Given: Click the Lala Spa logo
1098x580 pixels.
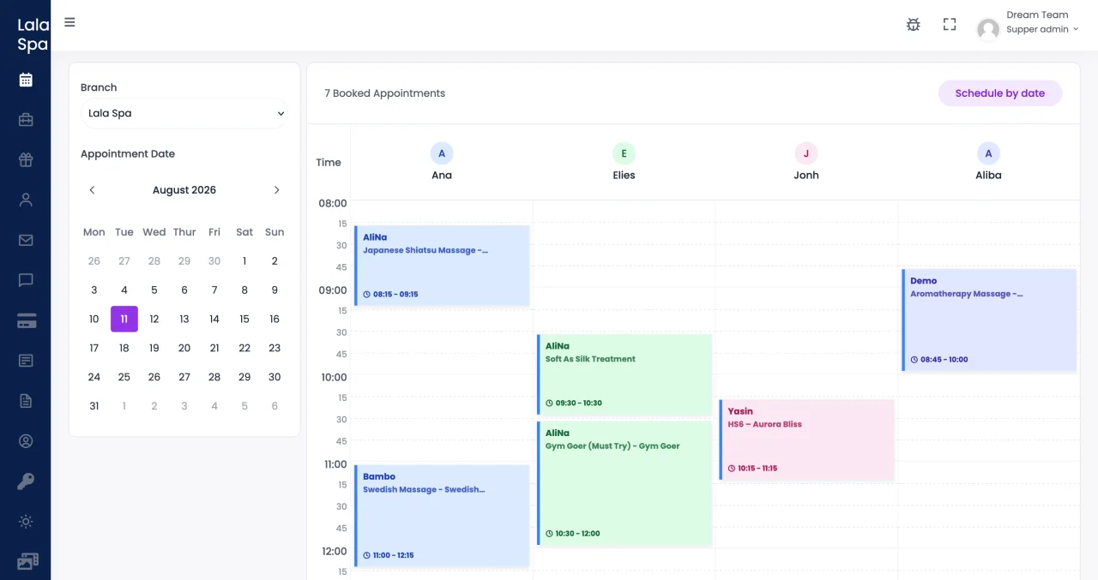Looking at the screenshot, I should 33,35.
